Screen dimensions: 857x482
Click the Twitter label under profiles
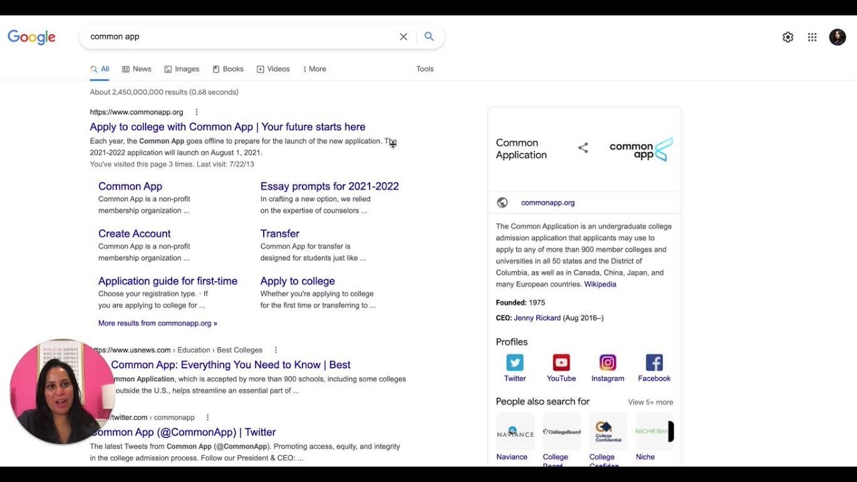point(515,379)
